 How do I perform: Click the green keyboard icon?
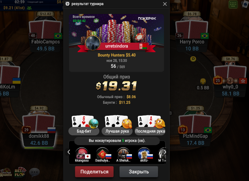coord(233,4)
